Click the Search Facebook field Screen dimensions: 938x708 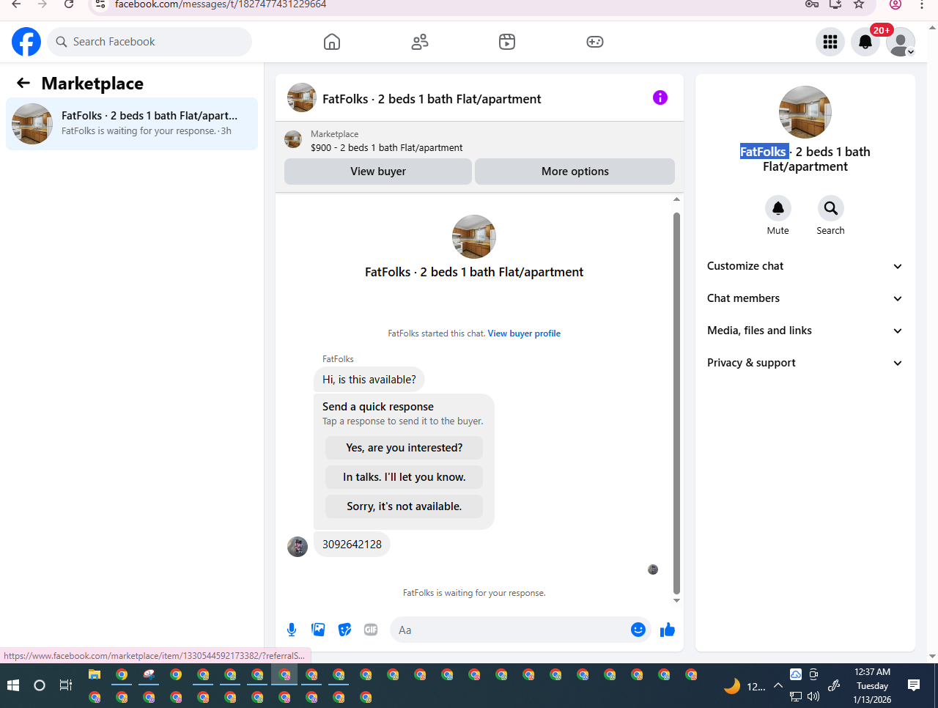[149, 42]
